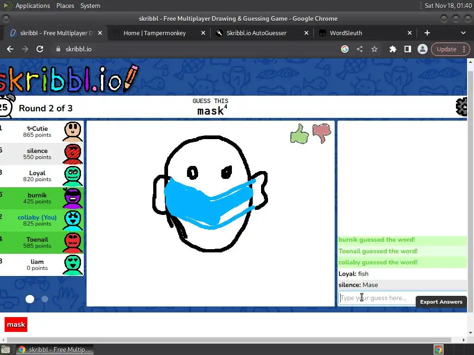Open the skribbl settings gear
This screenshot has width=474, height=355.
(462, 107)
